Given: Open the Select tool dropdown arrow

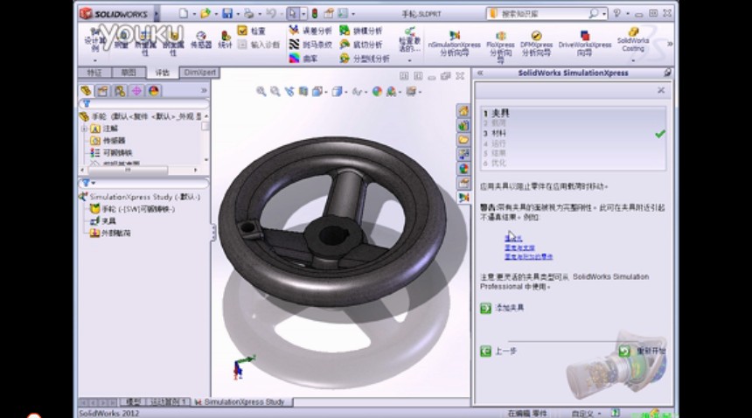Looking at the screenshot, I should (303, 14).
